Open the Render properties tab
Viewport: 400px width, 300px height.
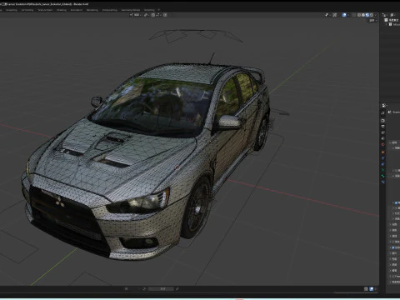383,121
